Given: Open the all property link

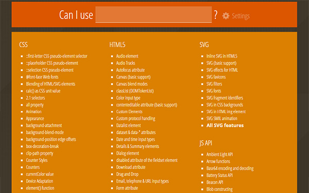Looking at the screenshot, I should click(x=35, y=105).
